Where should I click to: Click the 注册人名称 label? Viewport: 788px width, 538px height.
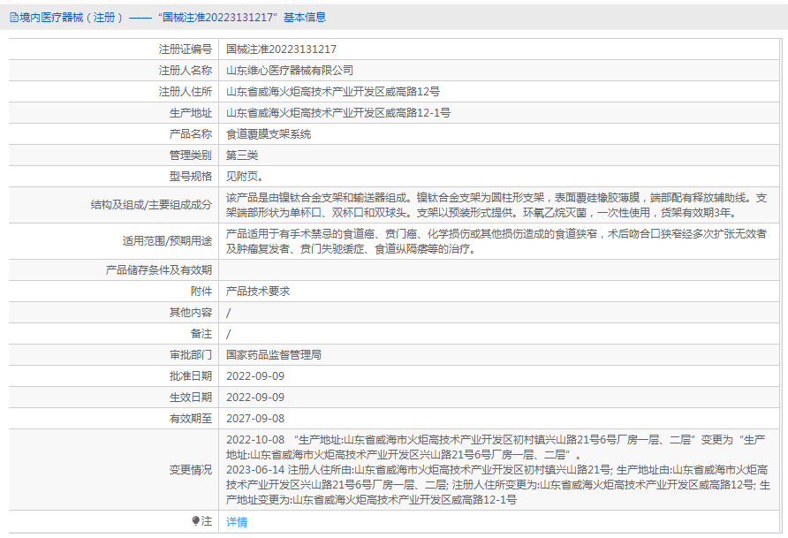[x=186, y=71]
